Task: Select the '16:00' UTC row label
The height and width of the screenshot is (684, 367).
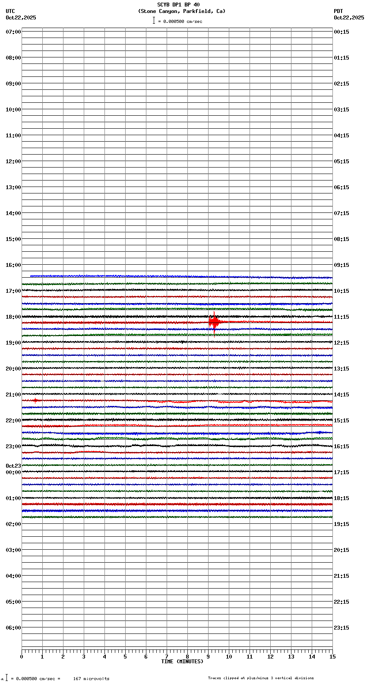Action: coord(13,265)
